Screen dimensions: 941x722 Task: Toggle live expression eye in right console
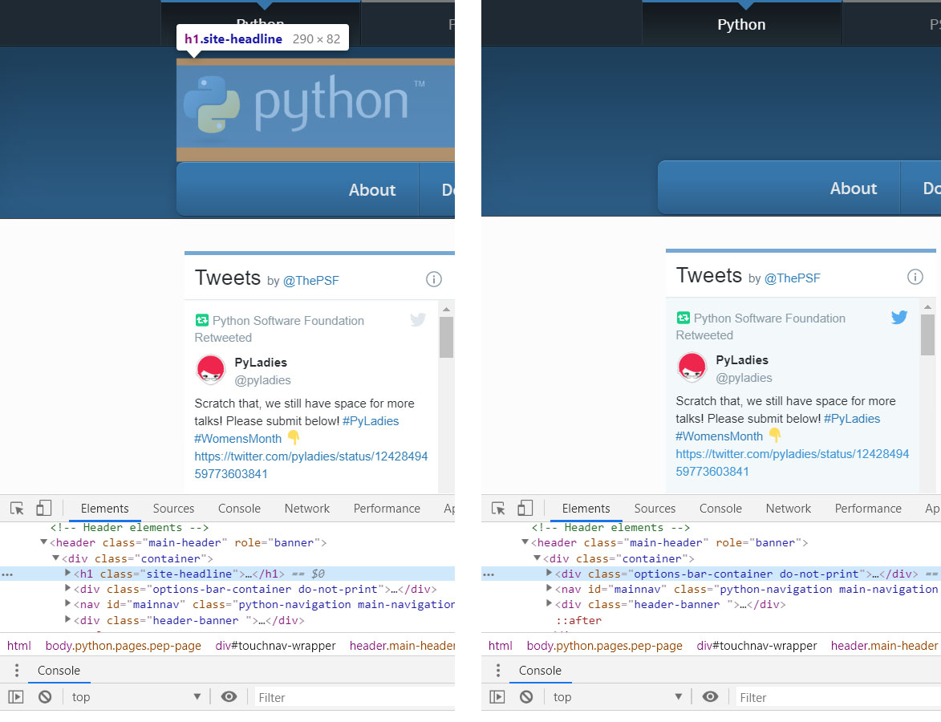710,697
